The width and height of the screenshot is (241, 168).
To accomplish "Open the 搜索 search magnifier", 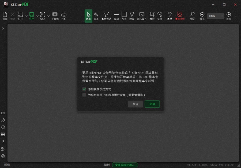I will coord(192,16).
